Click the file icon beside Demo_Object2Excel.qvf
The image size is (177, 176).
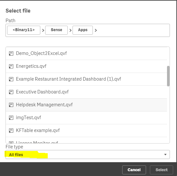click(11, 53)
